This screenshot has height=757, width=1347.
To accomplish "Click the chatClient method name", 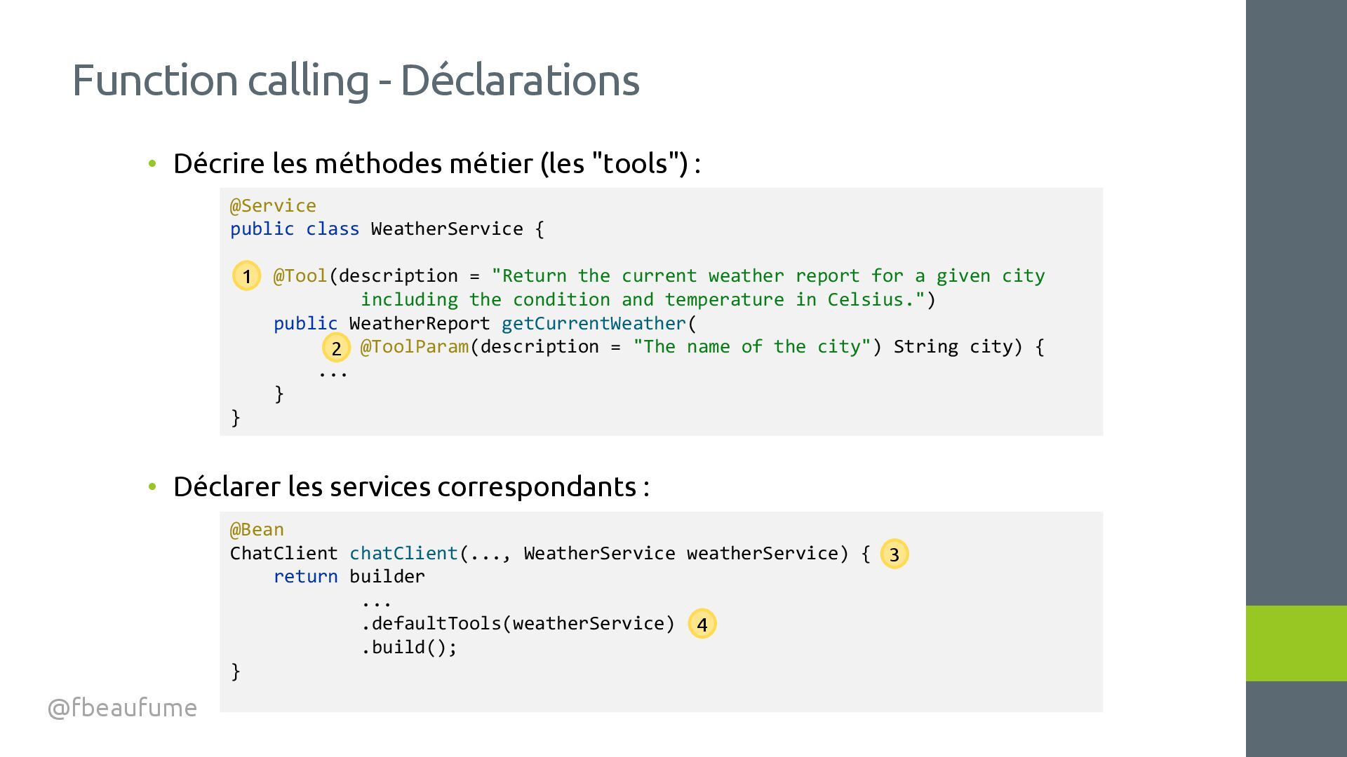I will [x=403, y=554].
